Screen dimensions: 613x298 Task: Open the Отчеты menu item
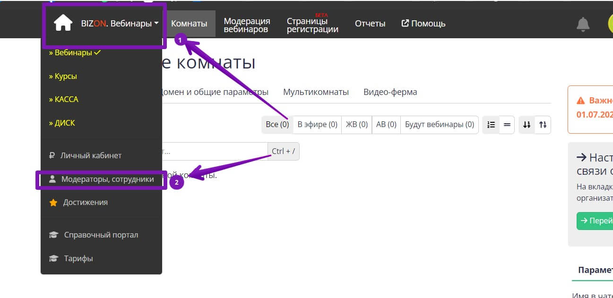tap(370, 24)
